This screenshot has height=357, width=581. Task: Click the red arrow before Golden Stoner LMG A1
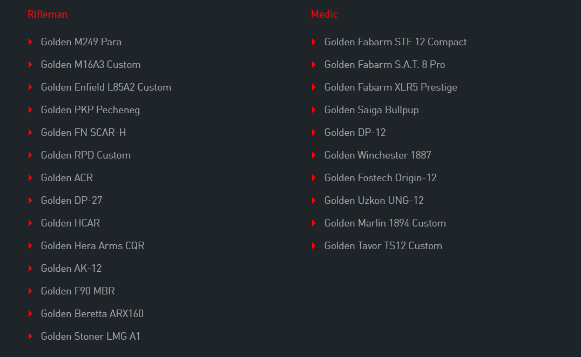coord(30,337)
